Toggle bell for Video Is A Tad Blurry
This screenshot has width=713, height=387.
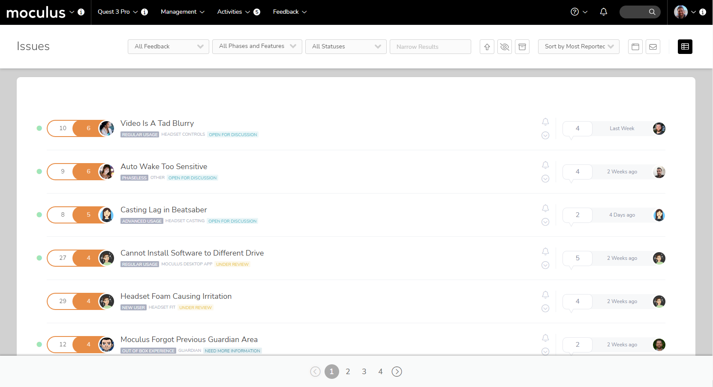pyautogui.click(x=545, y=122)
